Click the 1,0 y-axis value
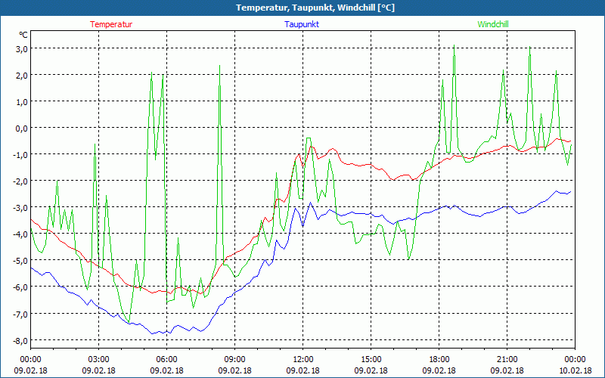 [21, 102]
